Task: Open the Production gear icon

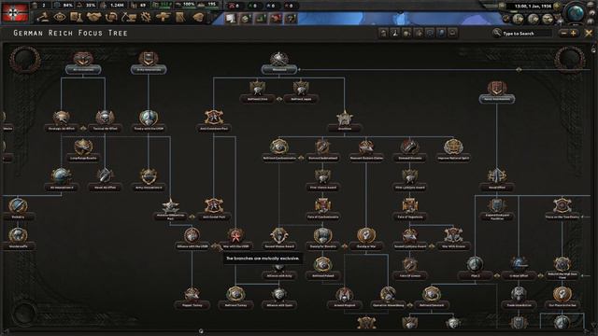Action: pyautogui.click(x=146, y=17)
